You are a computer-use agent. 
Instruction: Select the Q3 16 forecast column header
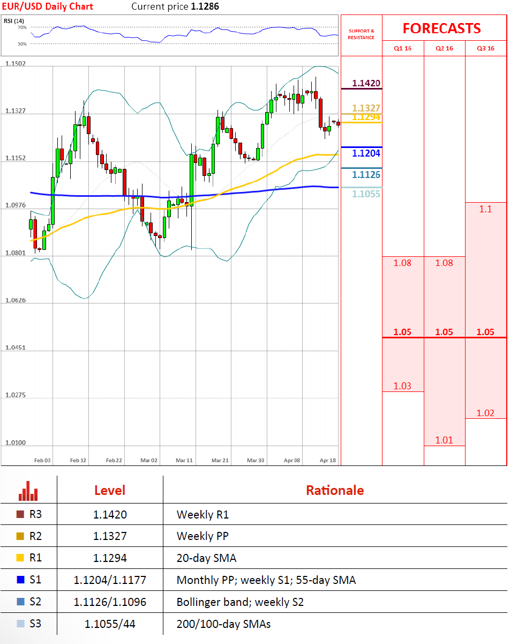click(x=486, y=48)
